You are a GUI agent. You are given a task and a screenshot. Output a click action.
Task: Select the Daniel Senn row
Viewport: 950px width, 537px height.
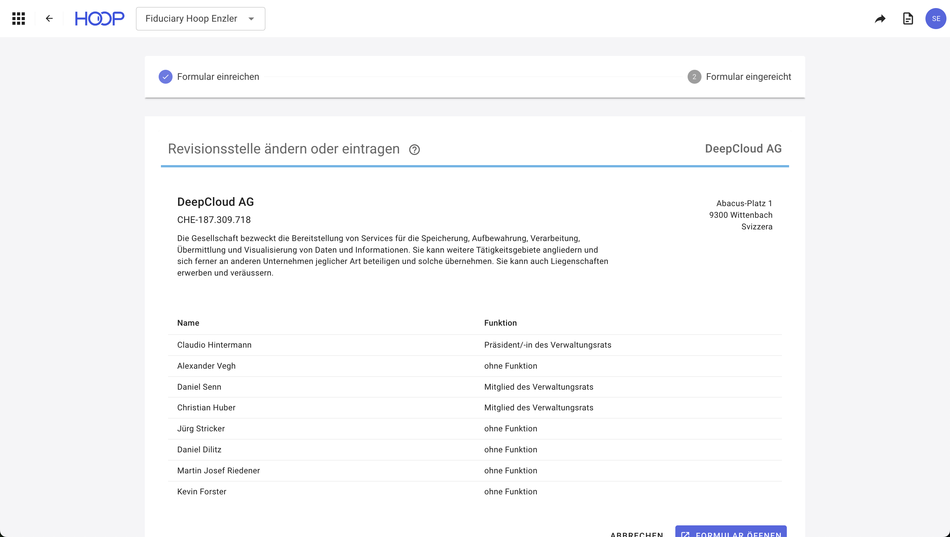199,387
